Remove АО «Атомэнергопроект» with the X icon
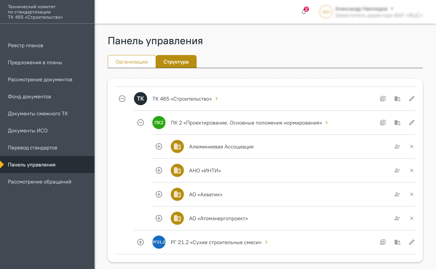 412,218
